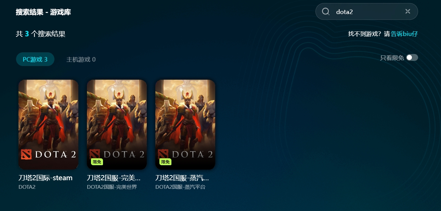Image resolution: width=441 pixels, height=211 pixels.
Task: Open the 刀塔2国服-完美世界 game cover
Action: 117,124
